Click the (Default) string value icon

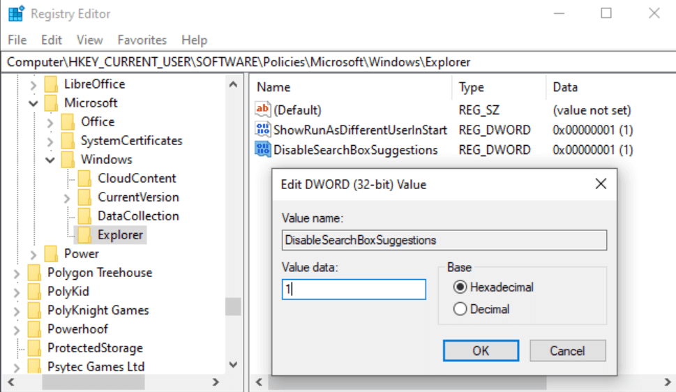(x=262, y=110)
